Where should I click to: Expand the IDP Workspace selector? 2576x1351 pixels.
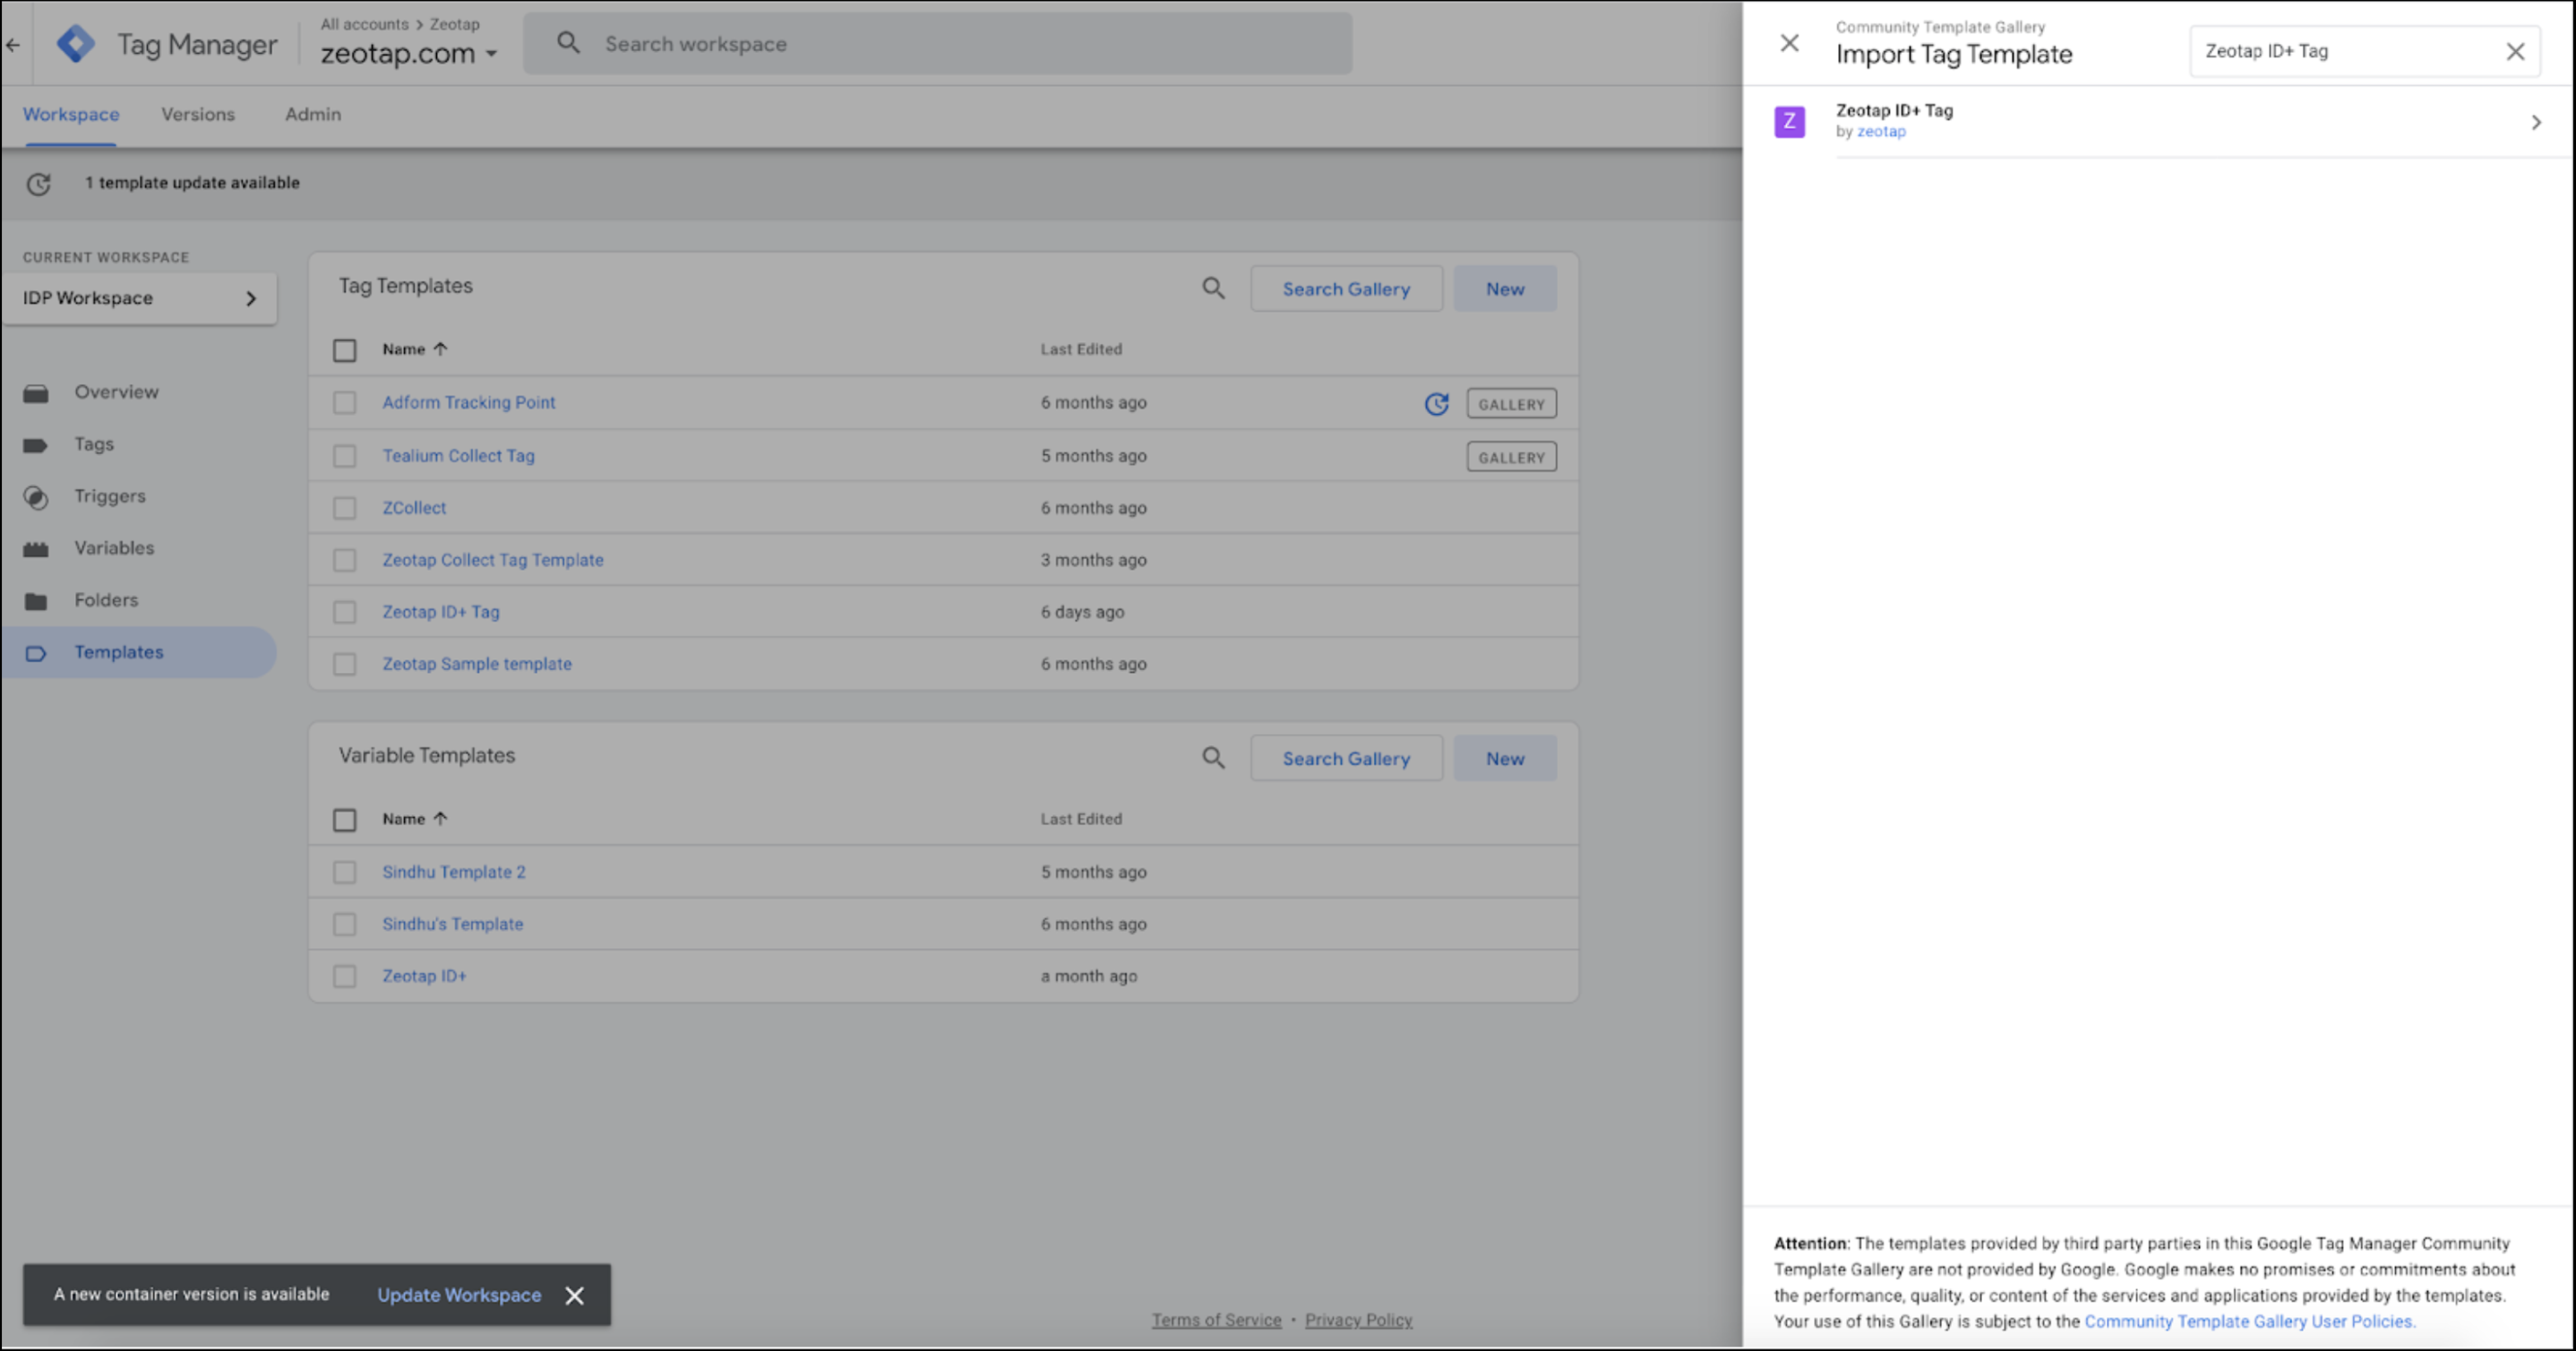pyautogui.click(x=139, y=298)
